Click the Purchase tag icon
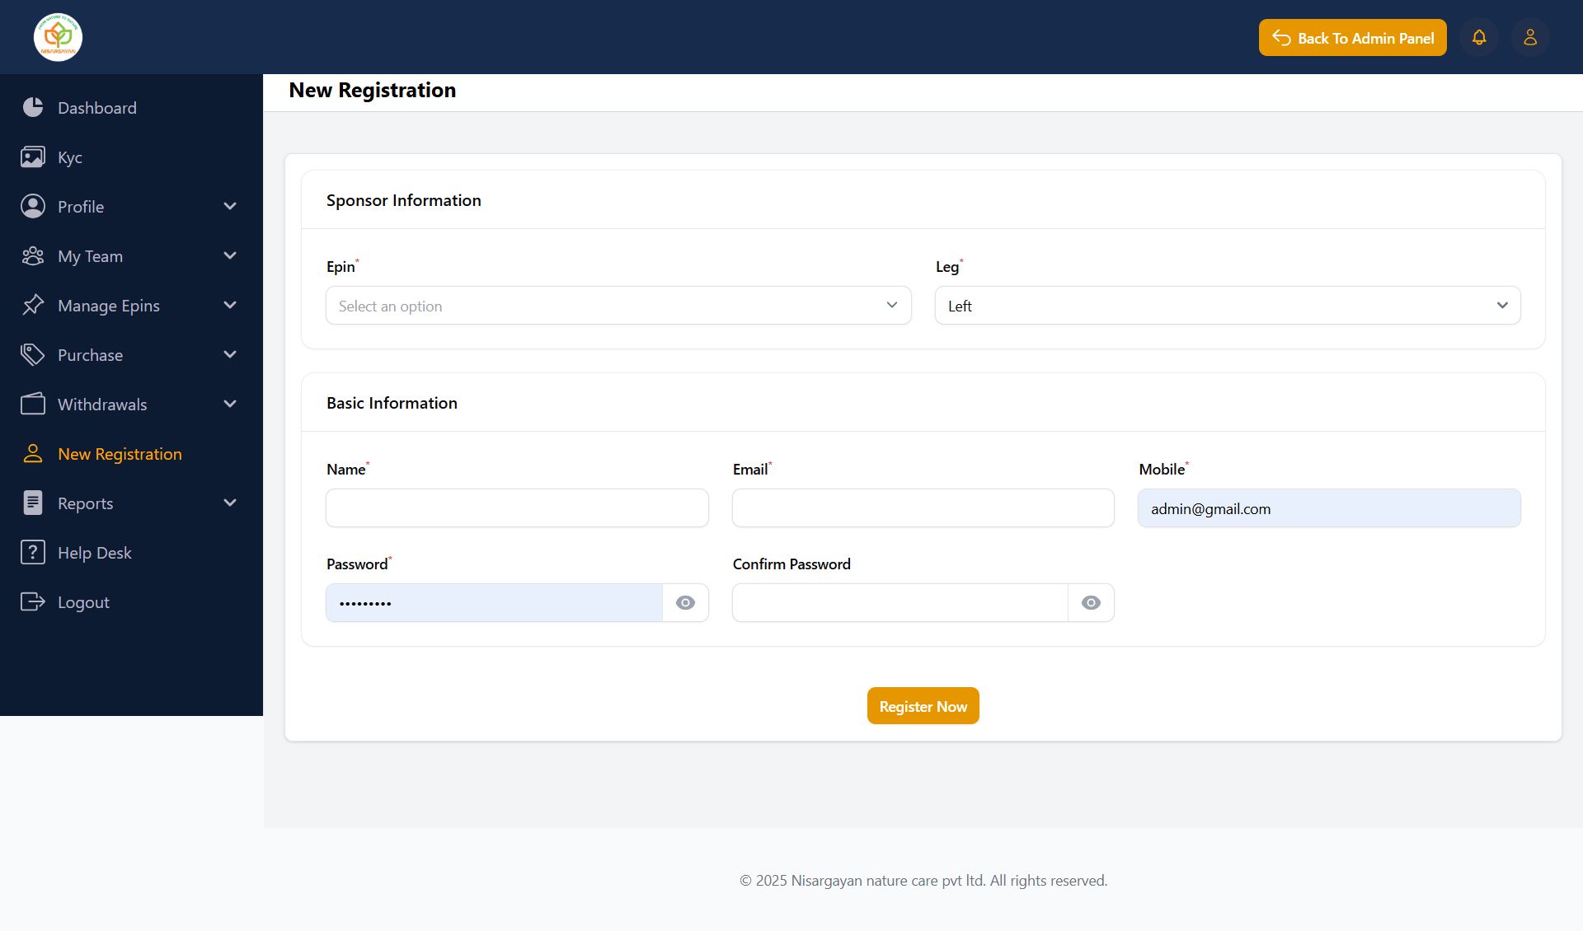 pyautogui.click(x=33, y=354)
